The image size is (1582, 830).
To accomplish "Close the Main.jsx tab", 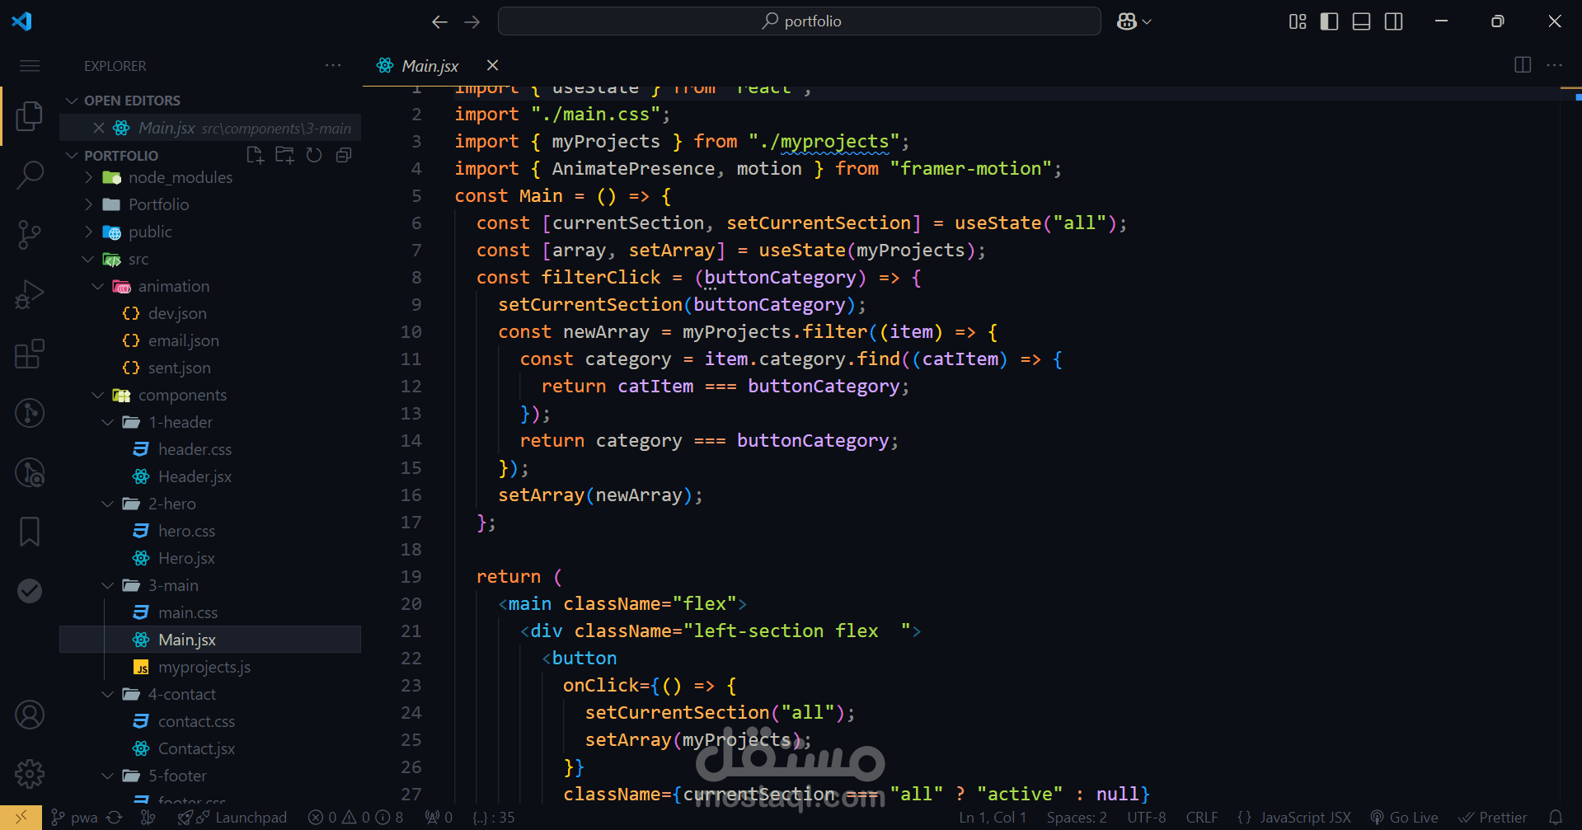I will pos(492,65).
